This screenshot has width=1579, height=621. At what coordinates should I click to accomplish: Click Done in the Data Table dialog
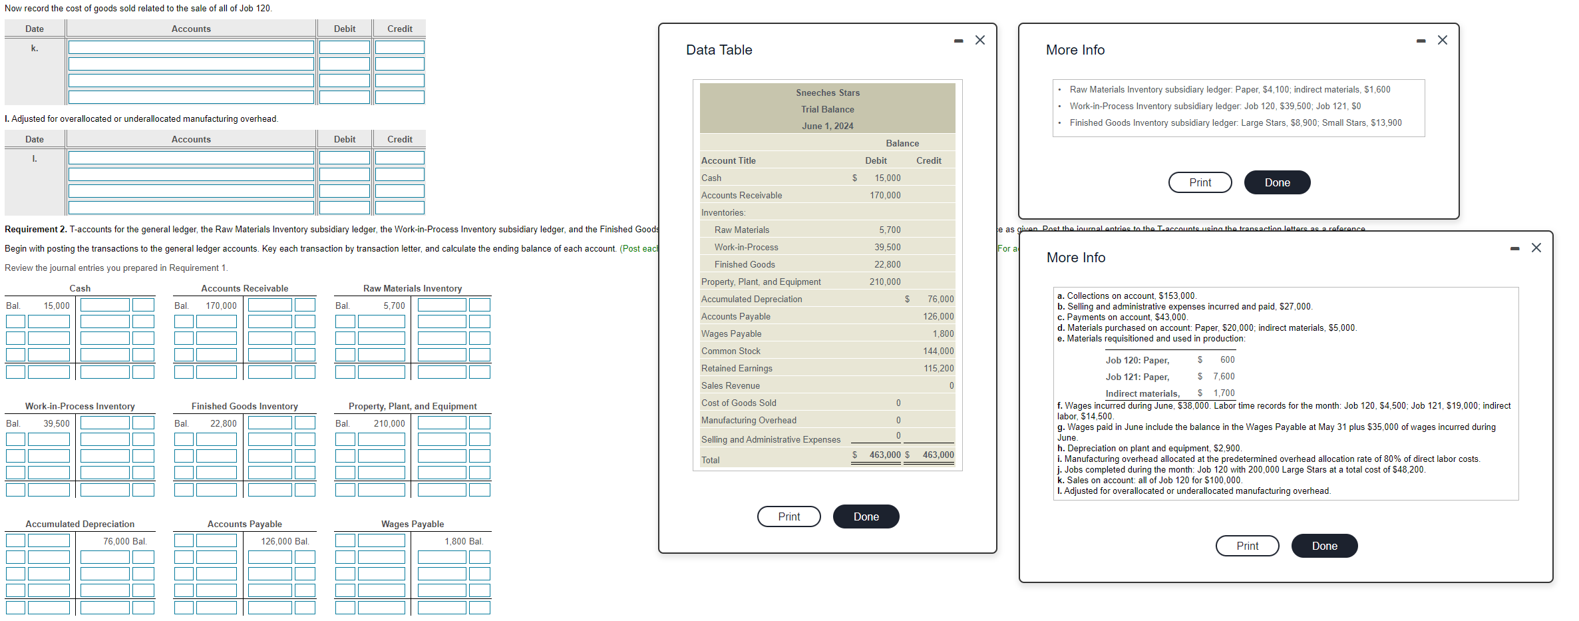click(x=866, y=517)
